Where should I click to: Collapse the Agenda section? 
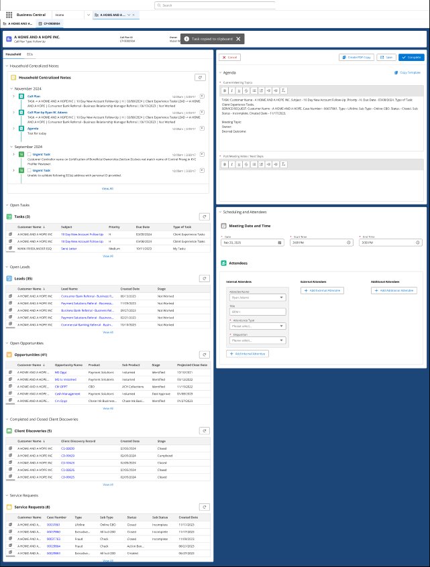(x=221, y=72)
